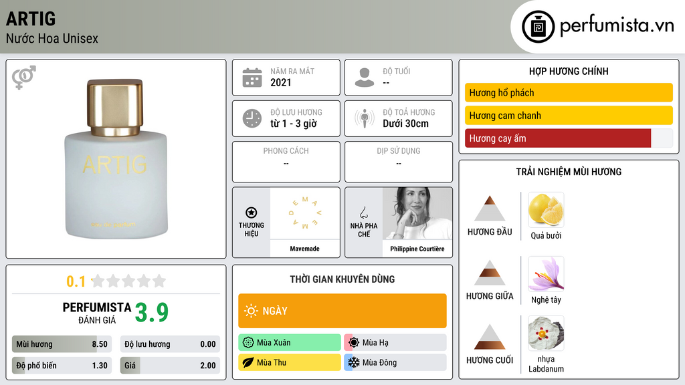Click the Mavemade brand name label
The width and height of the screenshot is (685, 385).
click(x=305, y=249)
